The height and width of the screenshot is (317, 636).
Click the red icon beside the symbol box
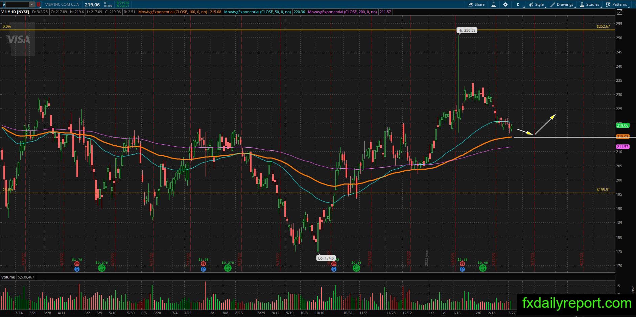pyautogui.click(x=39, y=4)
